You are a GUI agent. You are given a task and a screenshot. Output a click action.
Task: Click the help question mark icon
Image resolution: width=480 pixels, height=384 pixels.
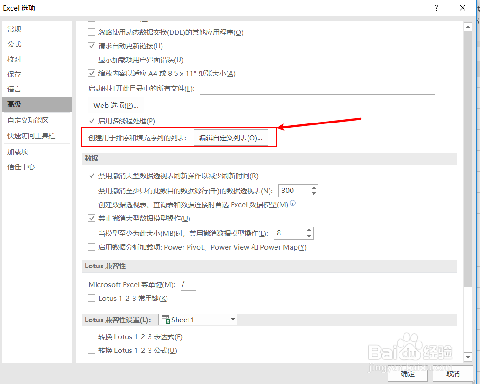point(436,8)
